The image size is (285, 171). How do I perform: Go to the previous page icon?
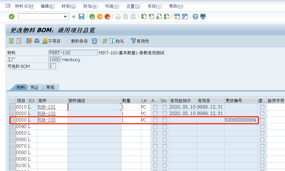click(x=151, y=17)
